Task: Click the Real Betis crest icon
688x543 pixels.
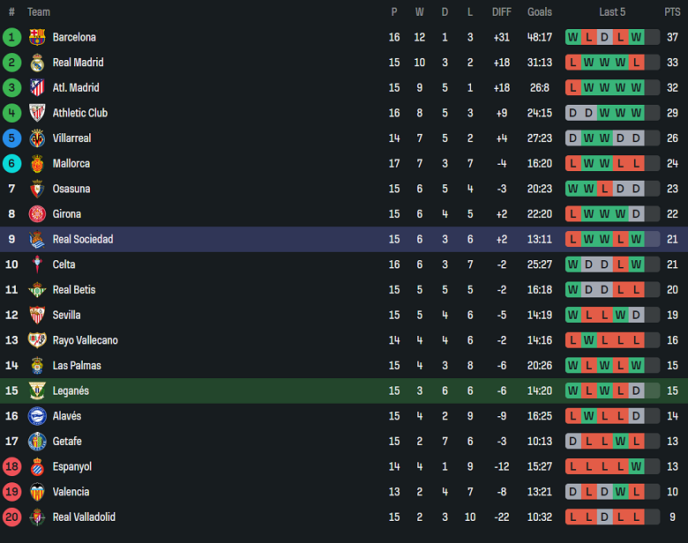Action: click(36, 290)
